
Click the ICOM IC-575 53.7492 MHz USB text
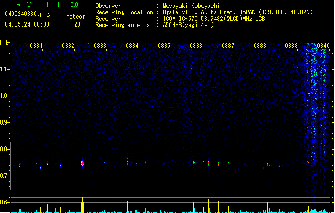point(214,19)
